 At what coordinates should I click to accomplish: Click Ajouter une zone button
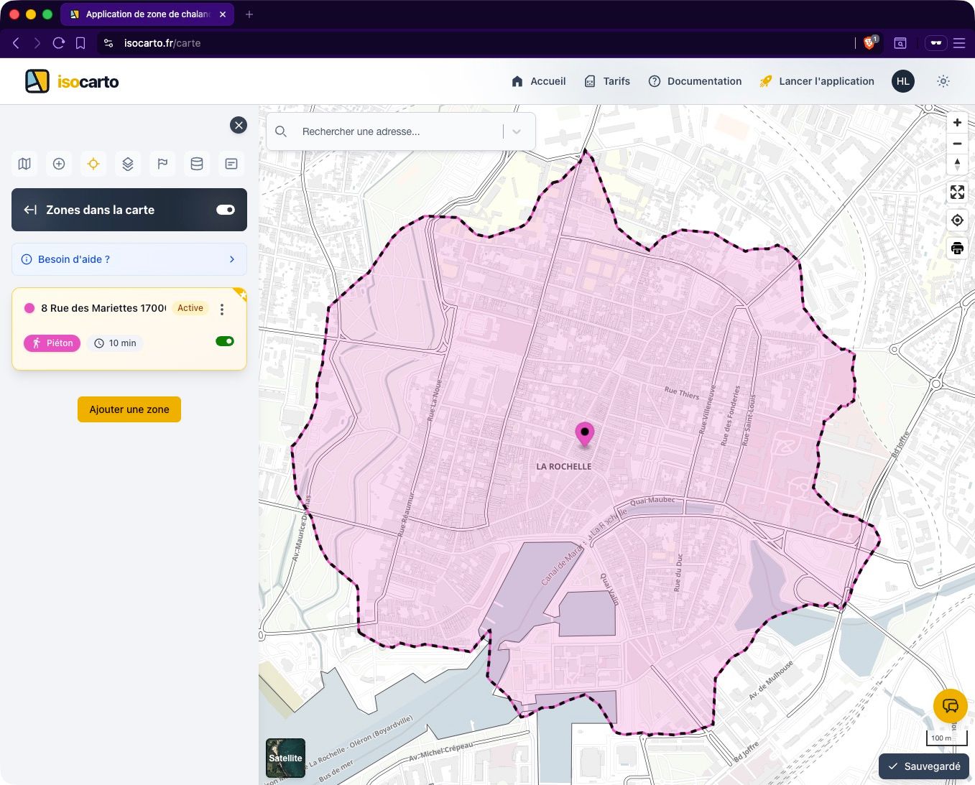tap(129, 409)
